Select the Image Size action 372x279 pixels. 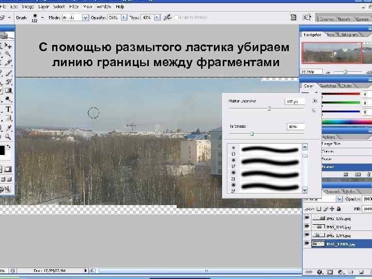(347, 144)
